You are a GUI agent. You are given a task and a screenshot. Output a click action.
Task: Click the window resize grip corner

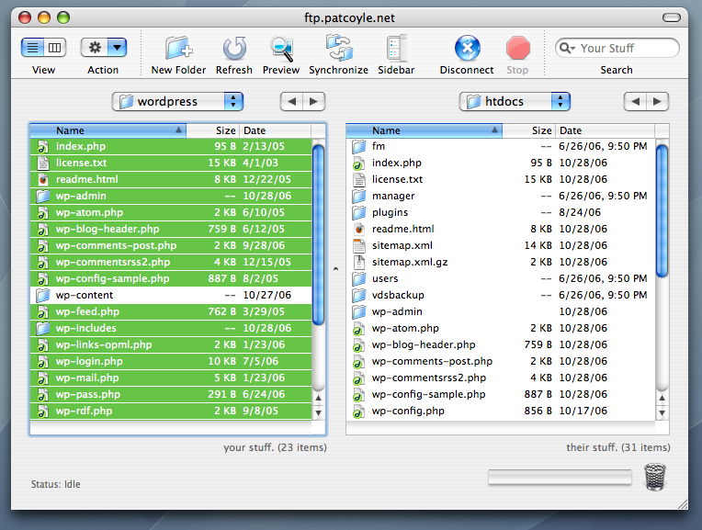pos(683,504)
